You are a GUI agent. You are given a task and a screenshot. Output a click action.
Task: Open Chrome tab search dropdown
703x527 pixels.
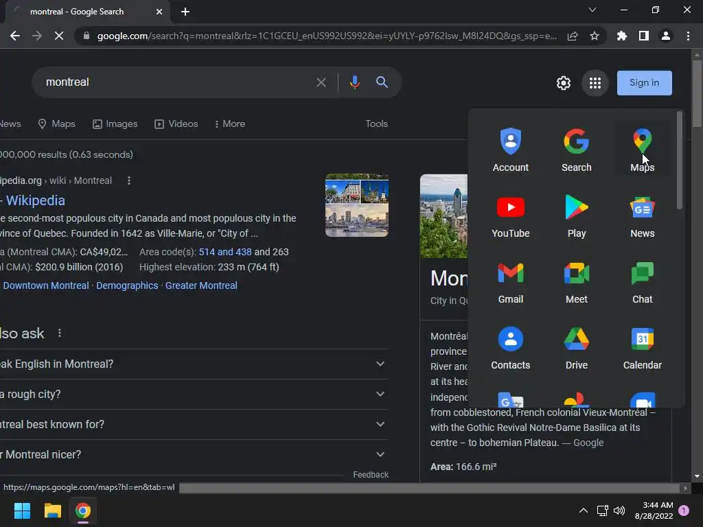tap(592, 10)
